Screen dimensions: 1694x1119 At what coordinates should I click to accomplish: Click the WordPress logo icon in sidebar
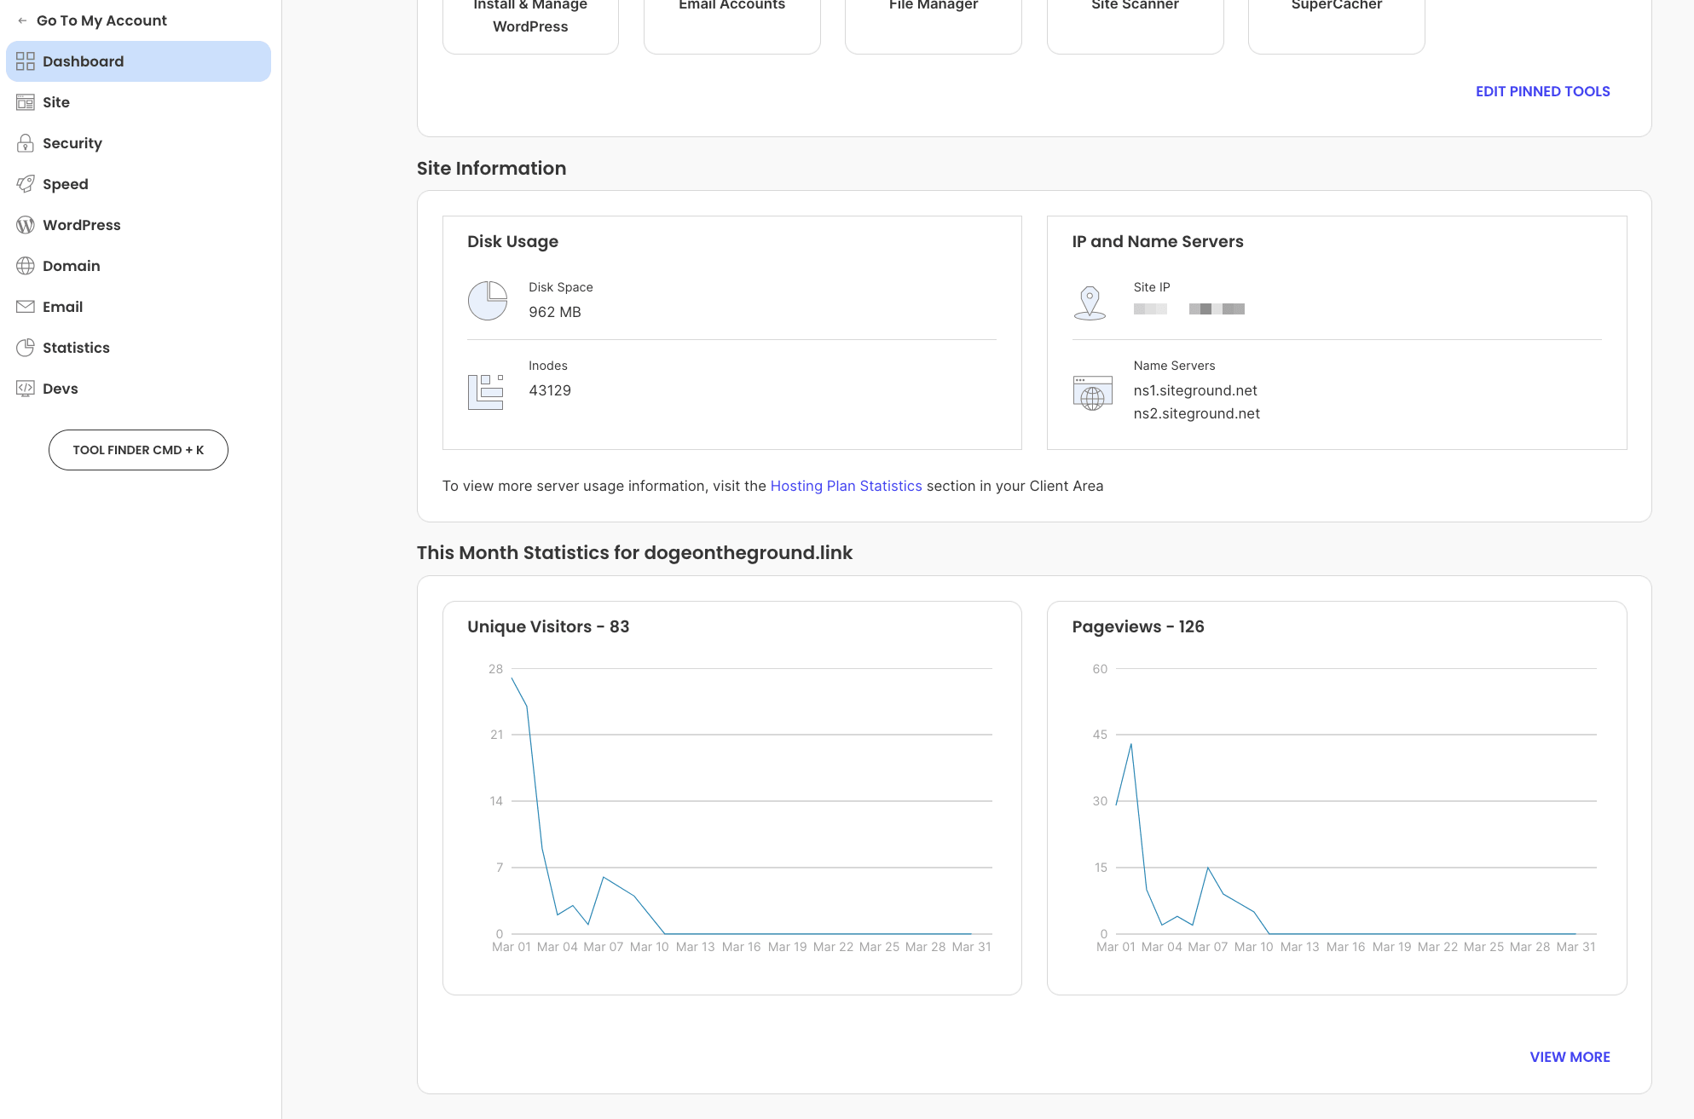pyautogui.click(x=26, y=225)
